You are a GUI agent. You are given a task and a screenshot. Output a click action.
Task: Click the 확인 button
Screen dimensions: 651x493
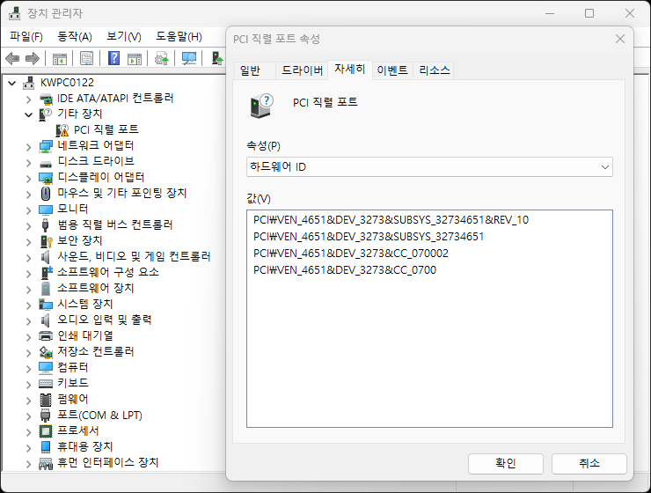point(506,463)
